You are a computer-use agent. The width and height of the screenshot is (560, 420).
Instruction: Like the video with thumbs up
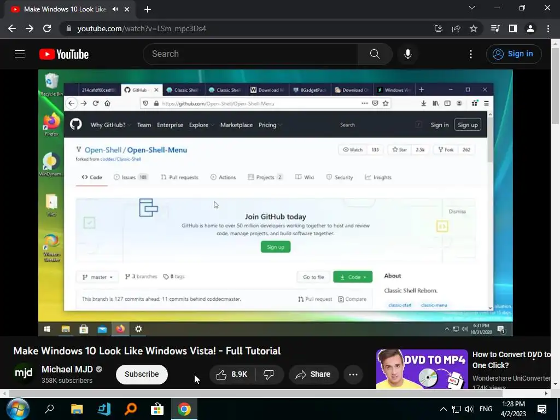[232, 374]
